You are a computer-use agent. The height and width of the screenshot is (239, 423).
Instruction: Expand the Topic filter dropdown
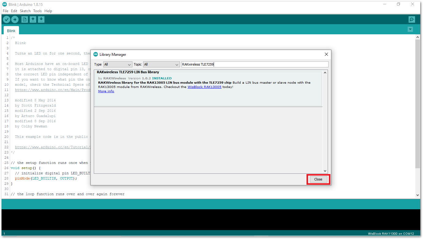161,64
